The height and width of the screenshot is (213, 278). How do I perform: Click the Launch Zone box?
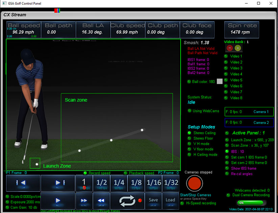click(x=35, y=163)
